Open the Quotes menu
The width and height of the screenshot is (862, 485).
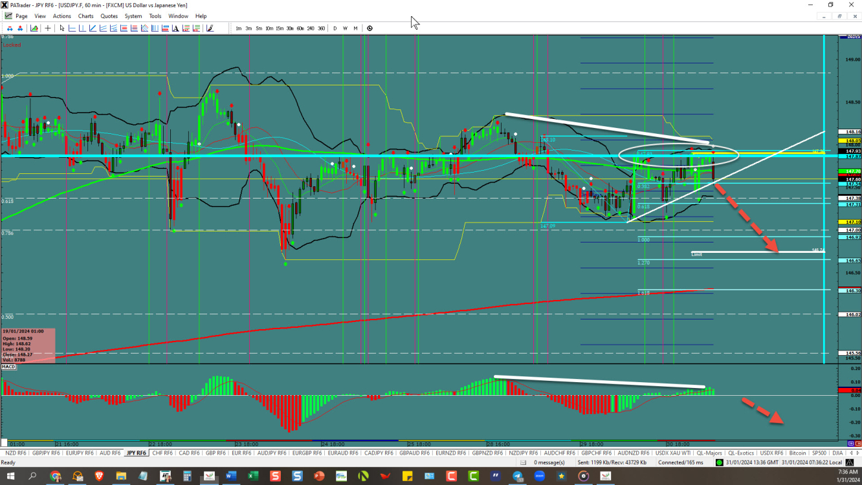[109, 16]
